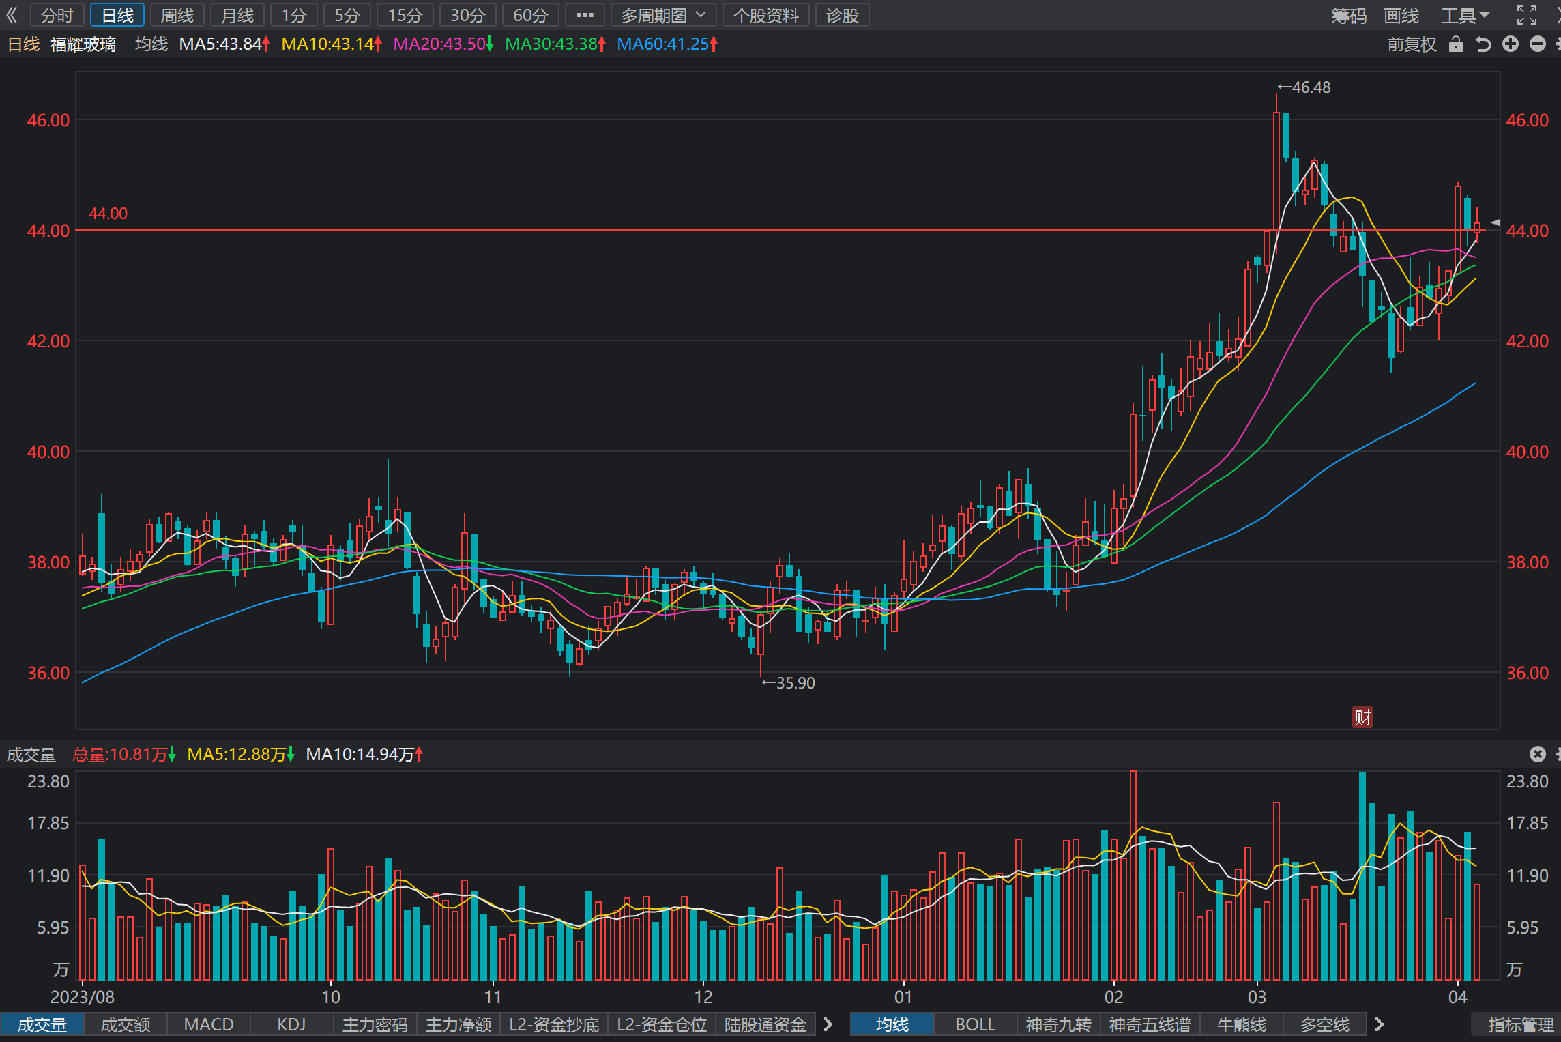
Task: Open the fullscreen expand icon
Action: click(1527, 15)
